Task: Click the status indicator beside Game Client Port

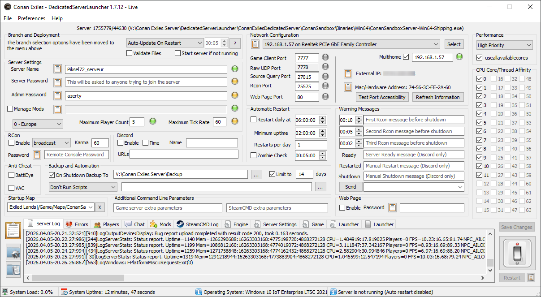Action: point(325,57)
